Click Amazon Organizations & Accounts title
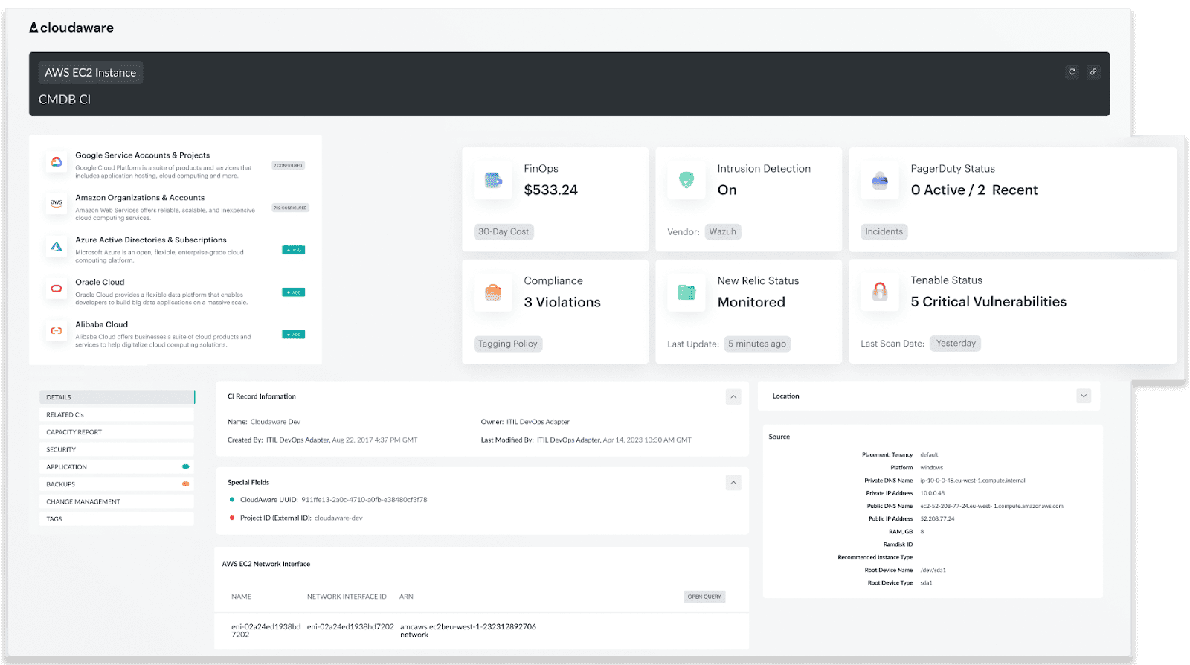Screen dimensions: 1190x665 tap(140, 198)
